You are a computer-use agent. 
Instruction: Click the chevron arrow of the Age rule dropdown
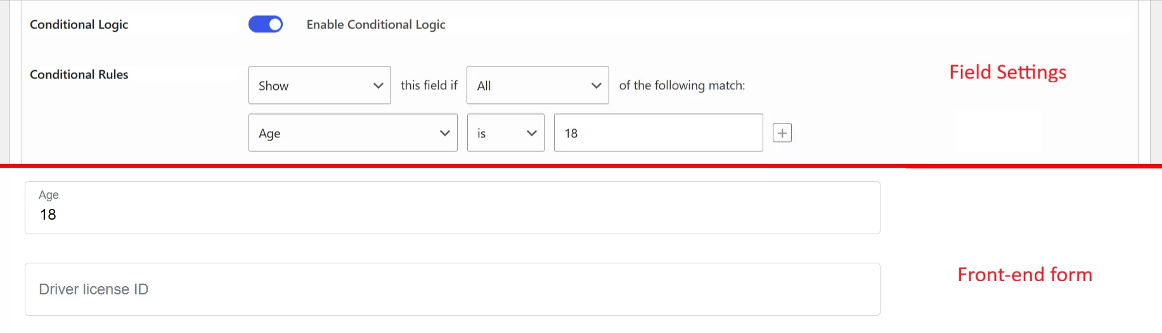(445, 133)
